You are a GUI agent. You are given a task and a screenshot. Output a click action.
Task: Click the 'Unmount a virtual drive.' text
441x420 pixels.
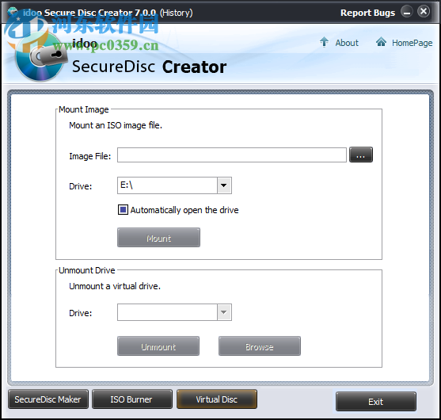pyautogui.click(x=115, y=286)
